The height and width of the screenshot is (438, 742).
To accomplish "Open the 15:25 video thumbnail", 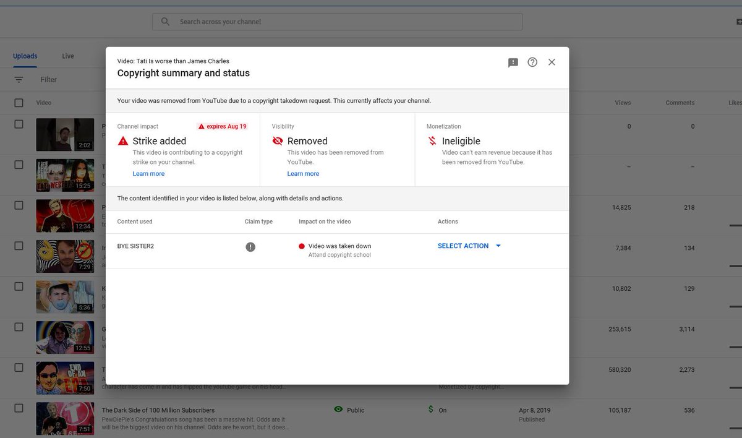I will click(x=65, y=175).
